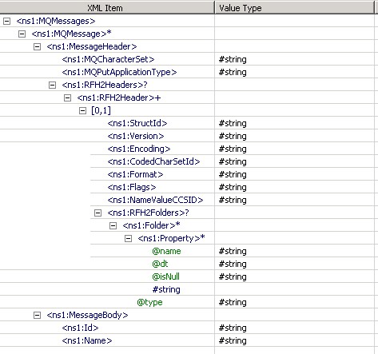Collapse the ns1:RFH2Headers? node
Screen dimensions: 378x354
[x=52, y=85]
